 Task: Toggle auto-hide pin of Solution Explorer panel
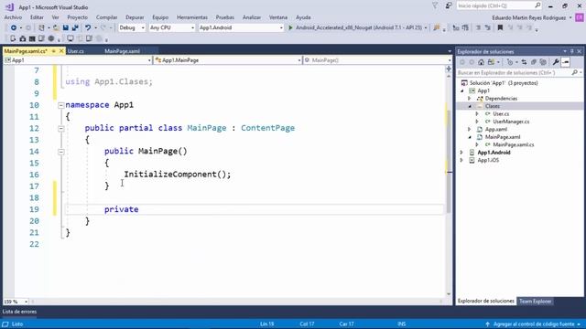pos(572,51)
